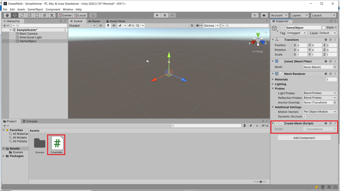Toggle scene effects icon
This screenshot has height=191, width=340.
pos(120,25)
